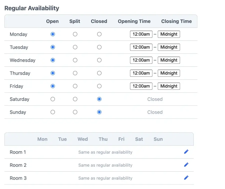Open Wednesday opening time 12:00am field

coord(141,60)
